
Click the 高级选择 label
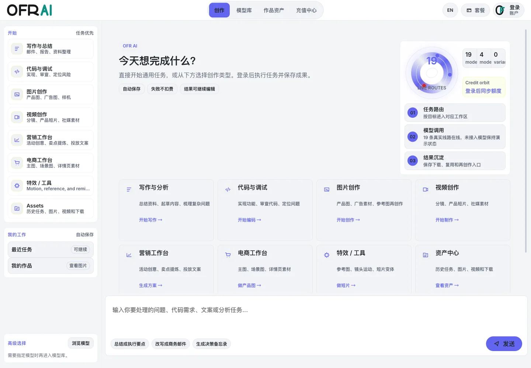17,343
